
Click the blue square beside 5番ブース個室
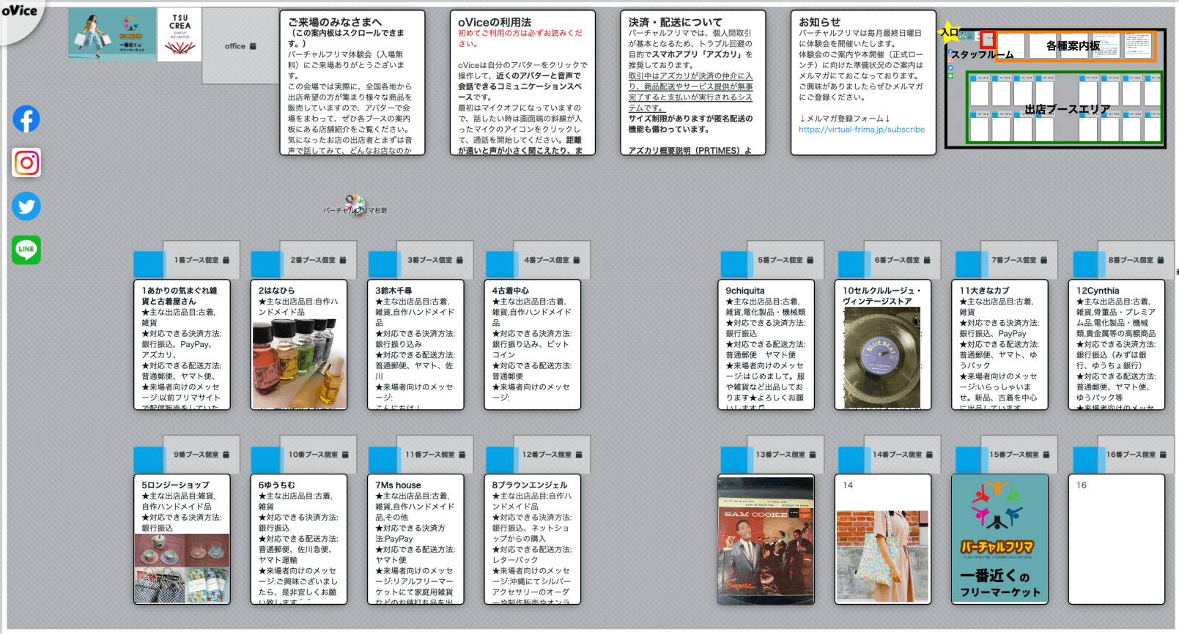tap(735, 264)
